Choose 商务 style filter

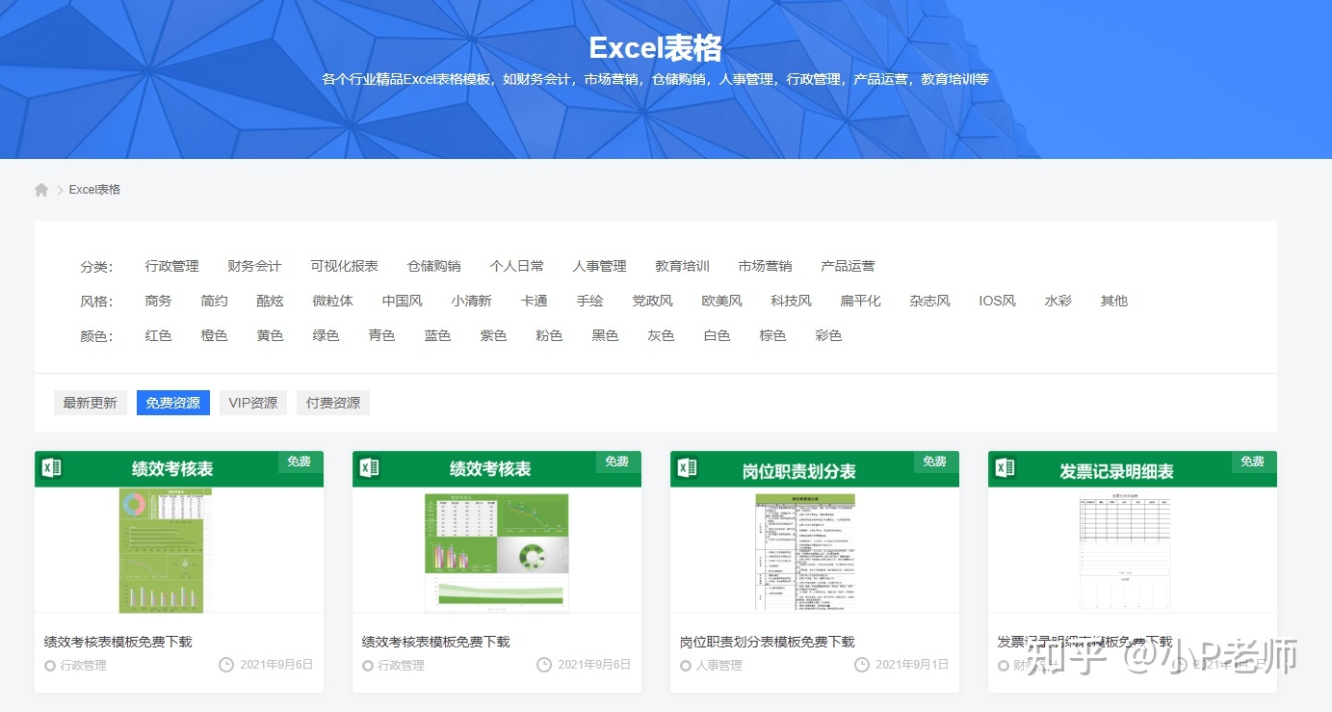159,301
